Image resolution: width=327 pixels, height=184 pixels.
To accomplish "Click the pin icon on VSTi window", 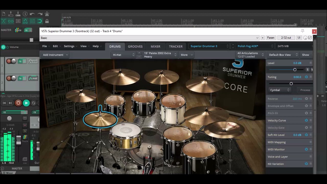I will pos(302,31).
